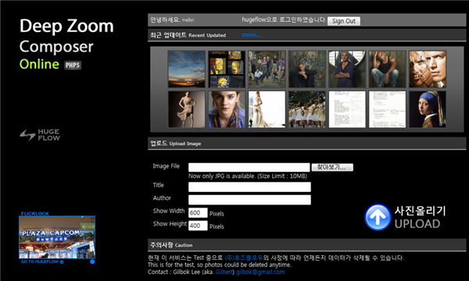Open the bride in white dress thumbnail
Viewport: 469px width, 281px height.
[x=267, y=109]
